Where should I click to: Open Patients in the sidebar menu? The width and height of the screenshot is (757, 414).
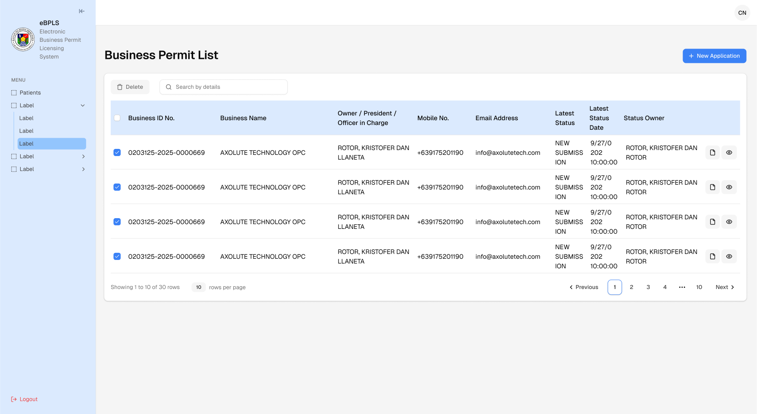[30, 93]
